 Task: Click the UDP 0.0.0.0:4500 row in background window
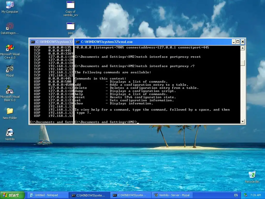pos(53,85)
